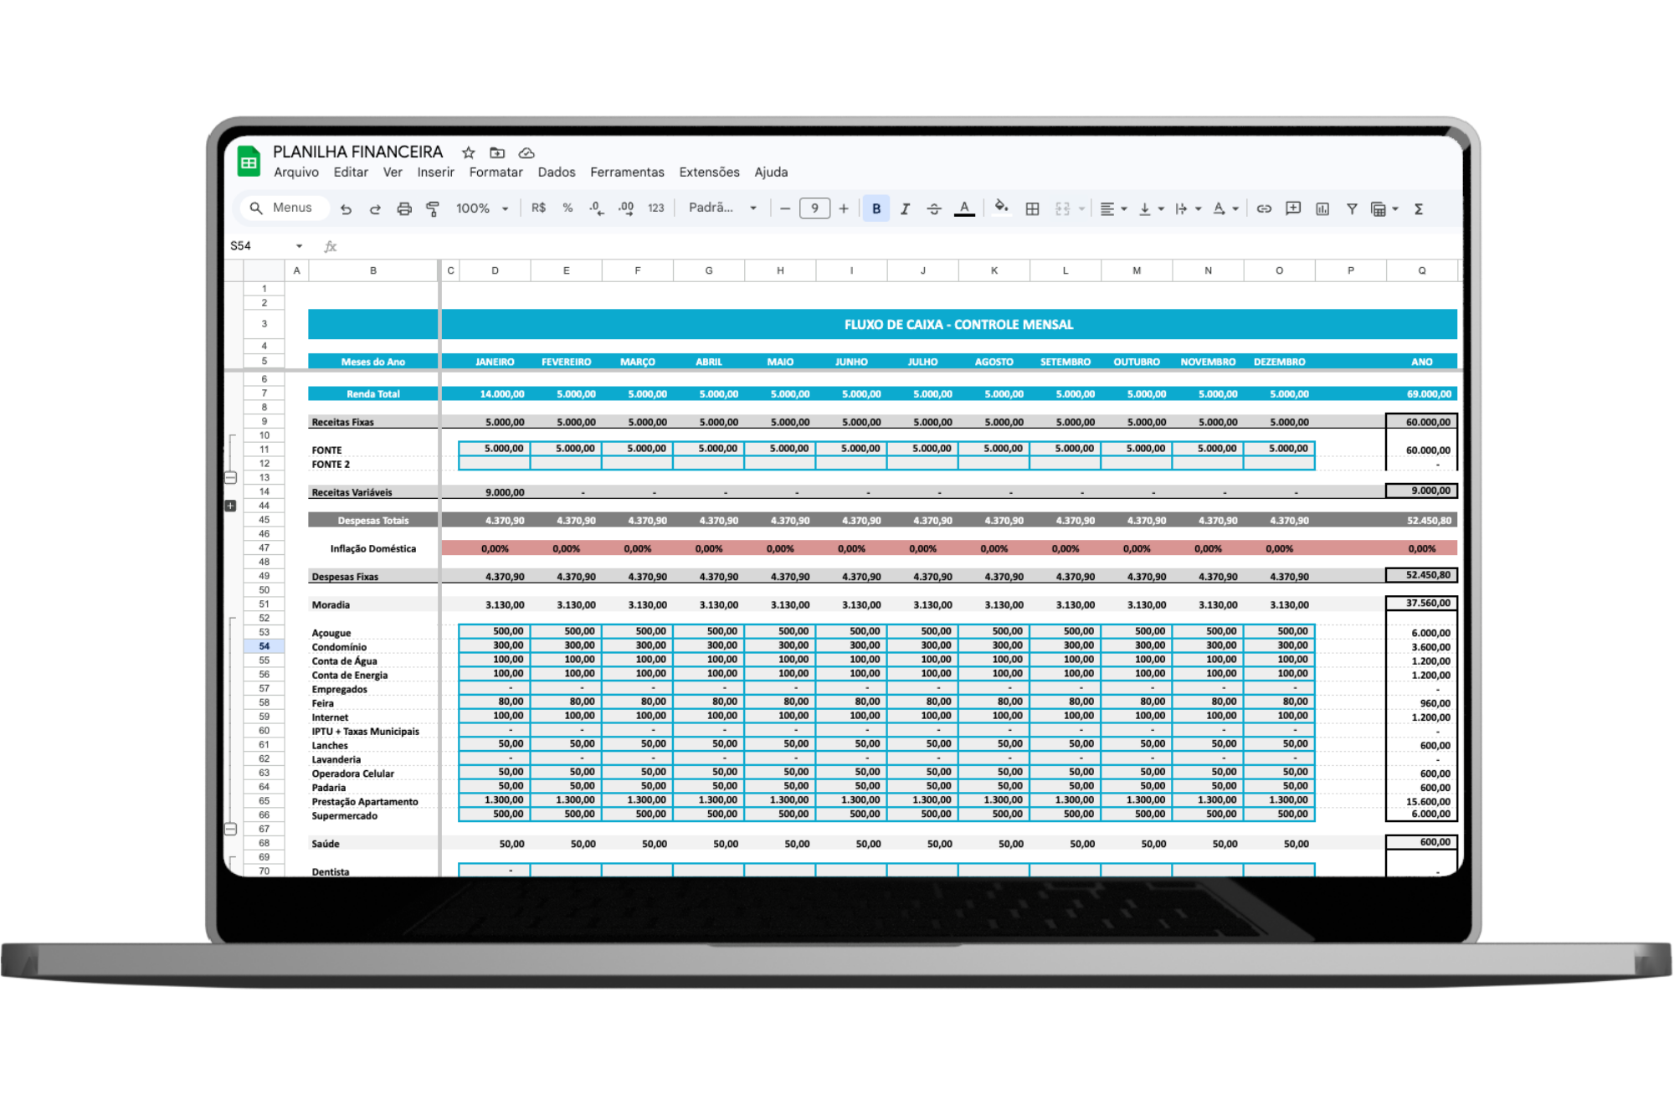Open the Formatar menu
Image resolution: width=1674 pixels, height=1105 pixels.
496,172
